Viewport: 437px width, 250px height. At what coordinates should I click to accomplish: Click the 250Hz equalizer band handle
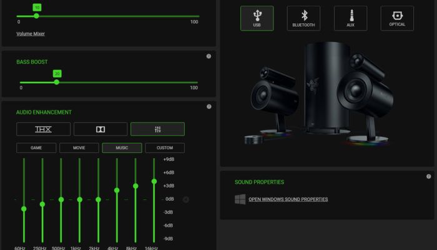pos(42,204)
